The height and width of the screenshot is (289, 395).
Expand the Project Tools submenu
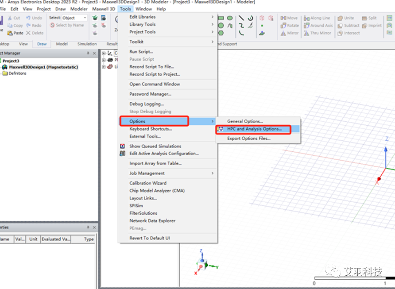tap(213, 32)
